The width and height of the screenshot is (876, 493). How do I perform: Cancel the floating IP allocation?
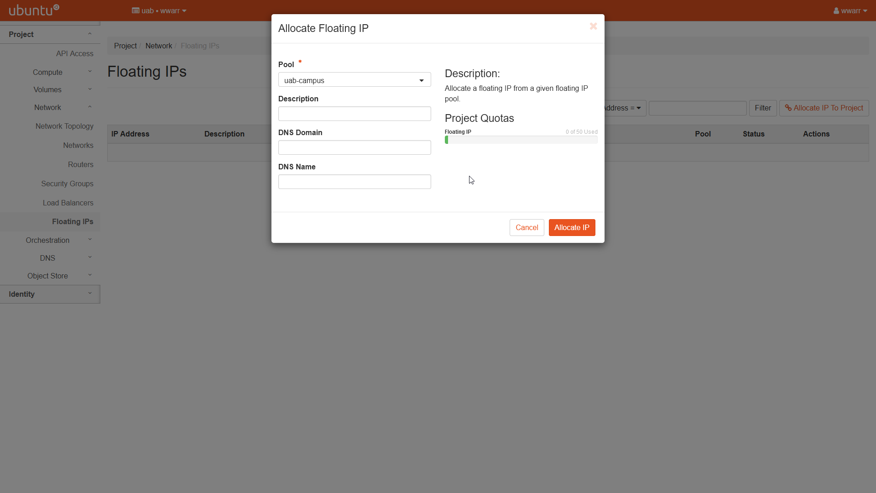tap(527, 227)
